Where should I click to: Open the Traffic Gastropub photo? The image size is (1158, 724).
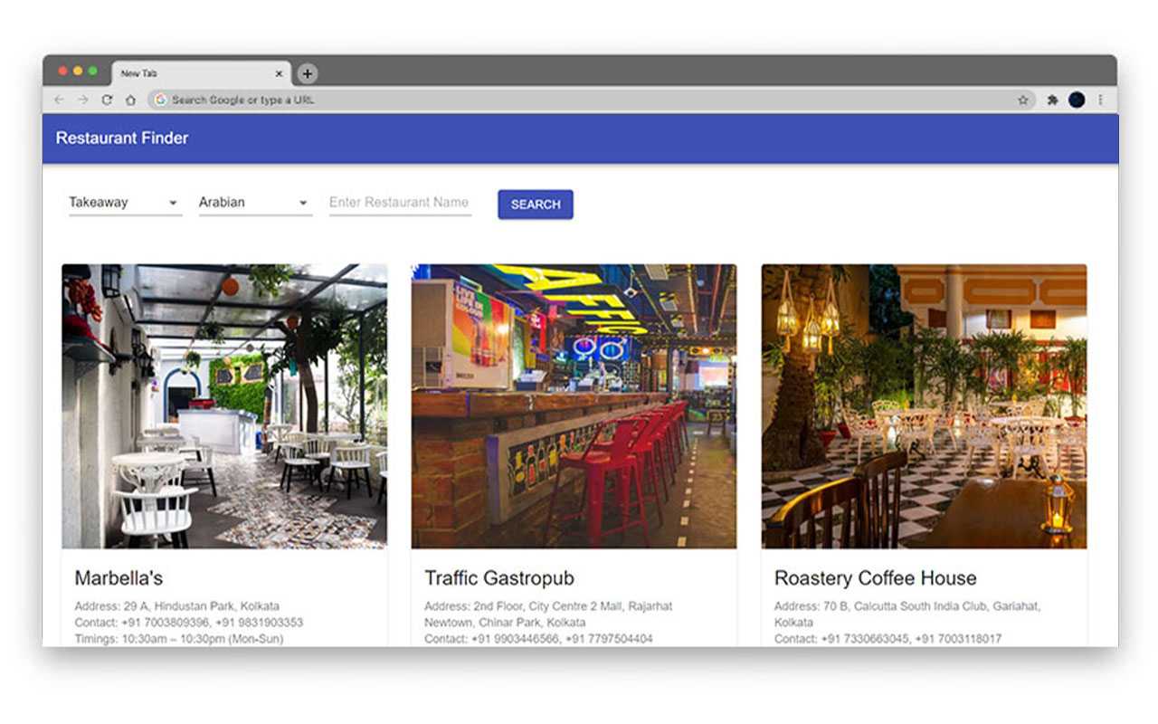(574, 406)
